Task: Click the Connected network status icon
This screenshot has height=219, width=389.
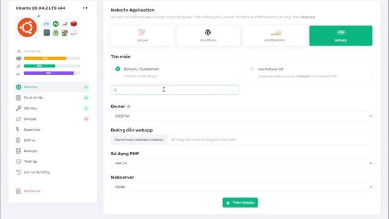Action: pyautogui.click(x=19, y=51)
